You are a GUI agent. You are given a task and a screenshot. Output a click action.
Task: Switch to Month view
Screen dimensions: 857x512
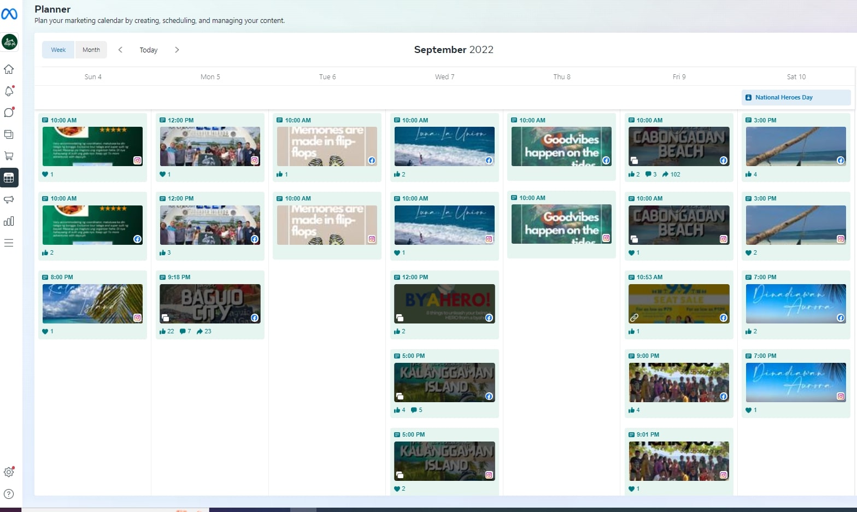pos(91,50)
